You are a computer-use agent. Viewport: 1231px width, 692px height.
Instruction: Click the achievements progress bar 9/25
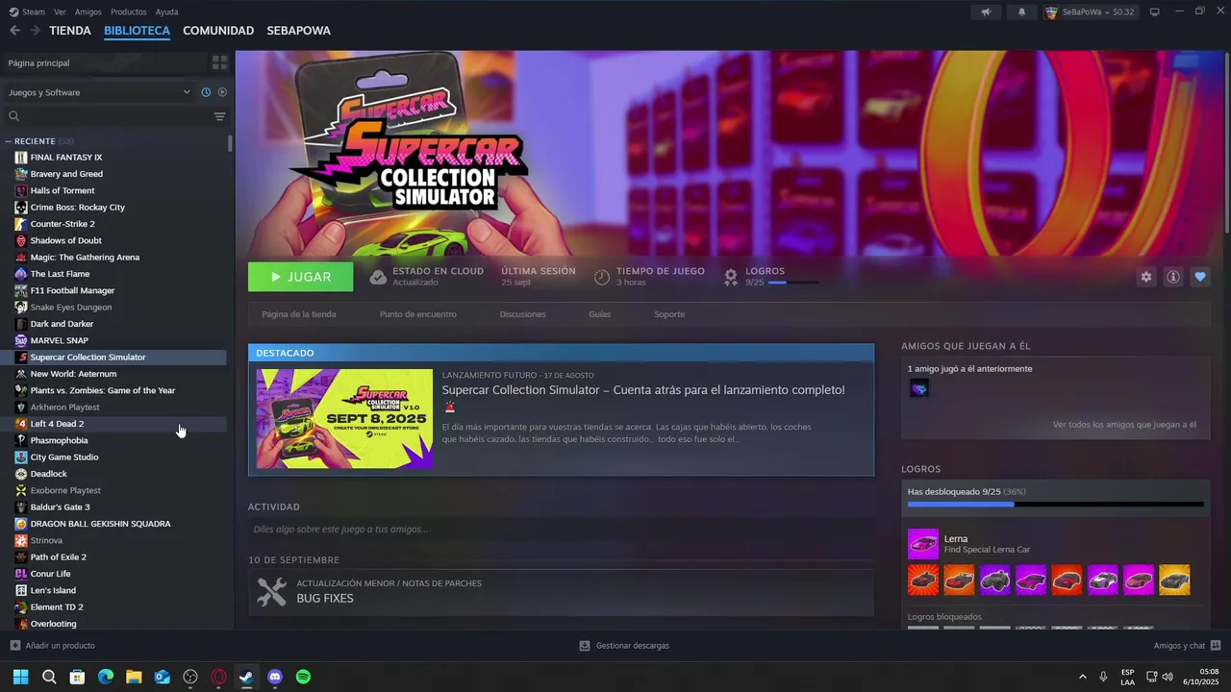[x=793, y=283]
